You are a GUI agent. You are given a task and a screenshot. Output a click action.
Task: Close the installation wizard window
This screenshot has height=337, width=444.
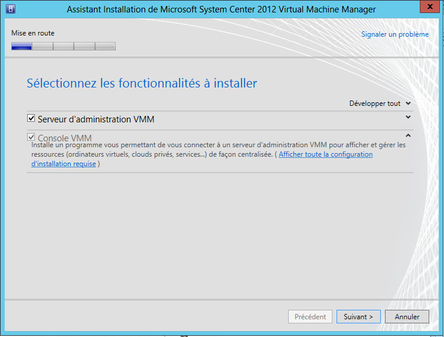tap(430, 7)
